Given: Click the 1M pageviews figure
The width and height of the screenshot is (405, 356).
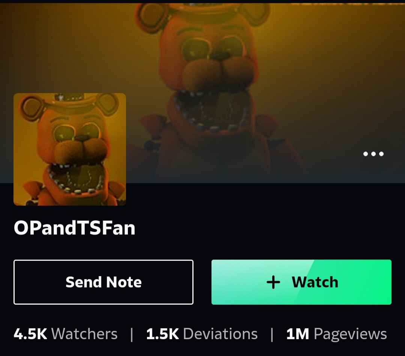Looking at the screenshot, I should pos(297,334).
